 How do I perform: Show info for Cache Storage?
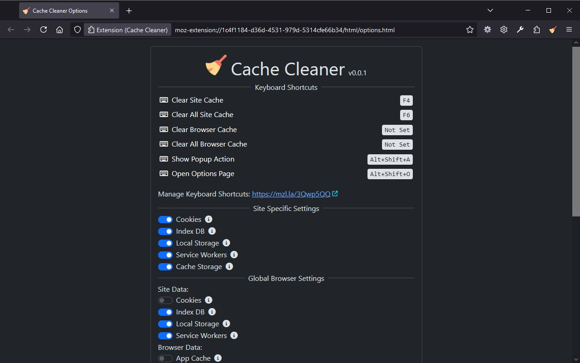(x=229, y=266)
